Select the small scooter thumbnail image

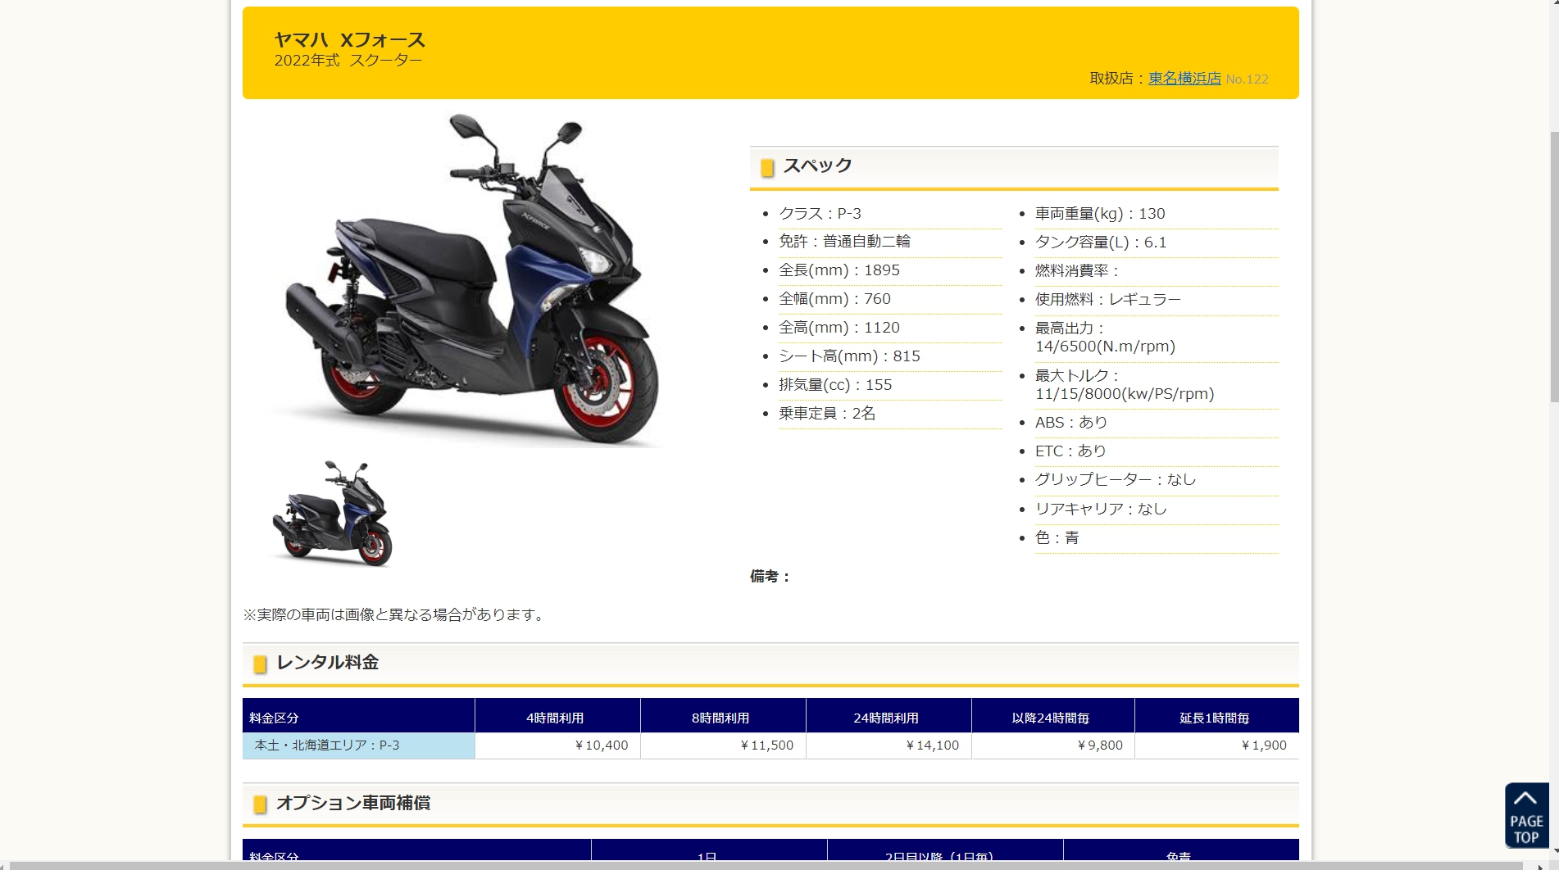[333, 514]
